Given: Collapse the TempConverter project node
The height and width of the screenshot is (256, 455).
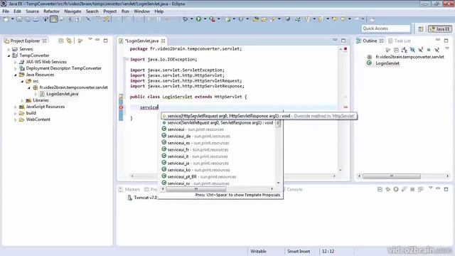Looking at the screenshot, I should 9,55.
